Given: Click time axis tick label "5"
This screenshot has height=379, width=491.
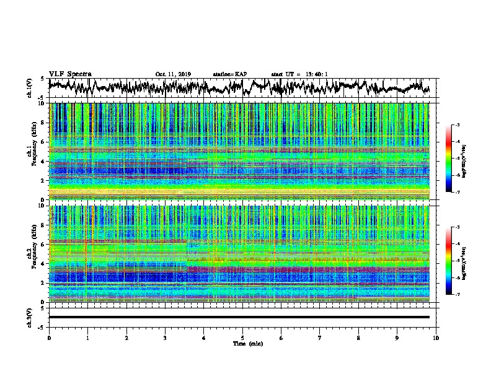Looking at the screenshot, I should click(x=242, y=338).
